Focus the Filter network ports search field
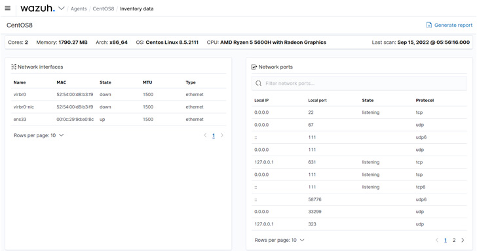 pos(359,83)
